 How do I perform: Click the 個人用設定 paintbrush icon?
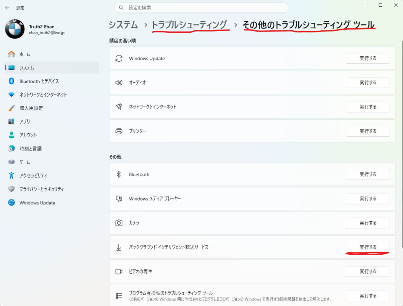(x=11, y=108)
